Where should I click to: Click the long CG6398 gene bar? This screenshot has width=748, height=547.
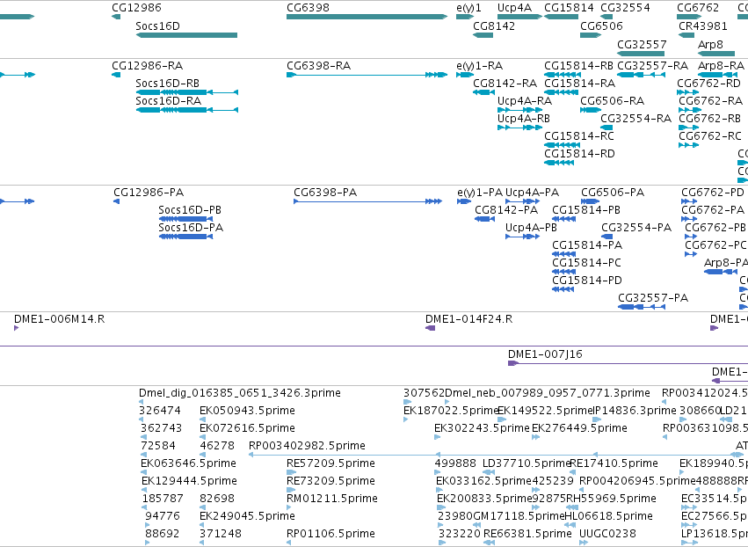coord(367,17)
